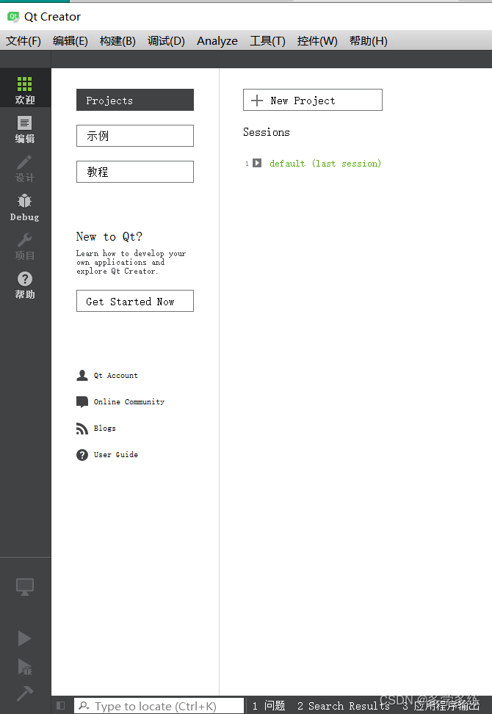Viewport: 492px width, 714px height.
Task: Click the User Guide question icon
Action: [82, 455]
